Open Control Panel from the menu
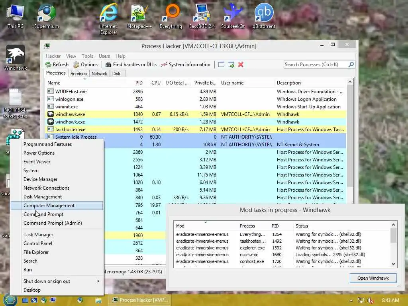The width and height of the screenshot is (408, 306). (57, 243)
